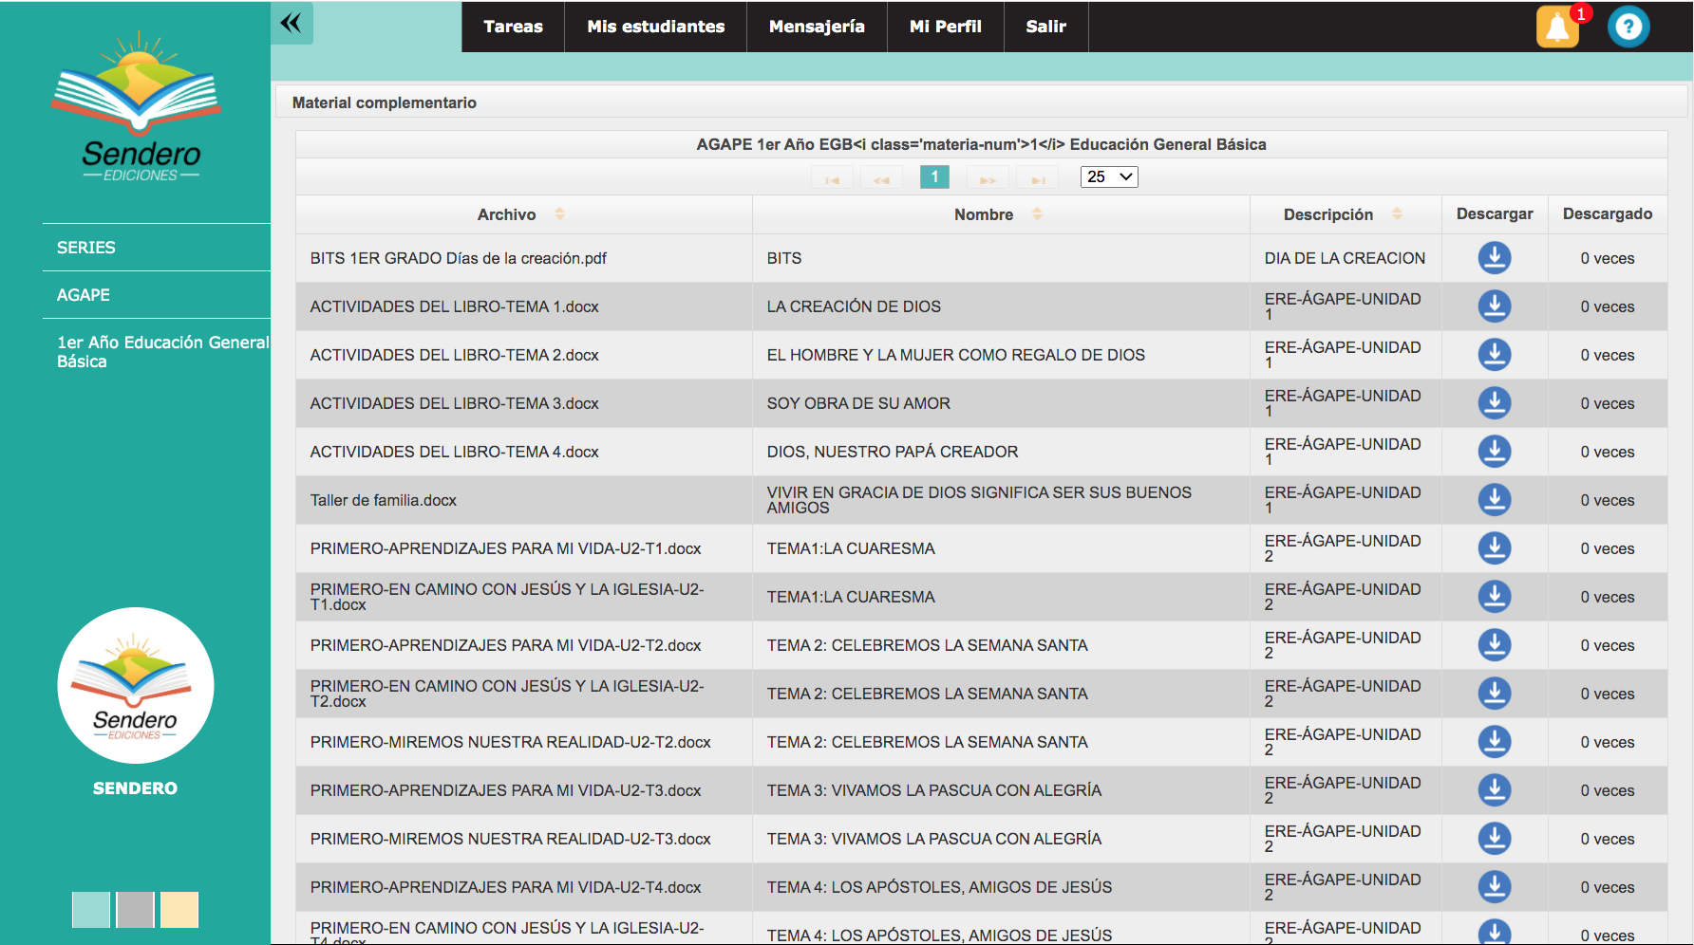Screen dimensions: 1694x945
Task: Select the teal theme color swatch
Action: click(91, 910)
